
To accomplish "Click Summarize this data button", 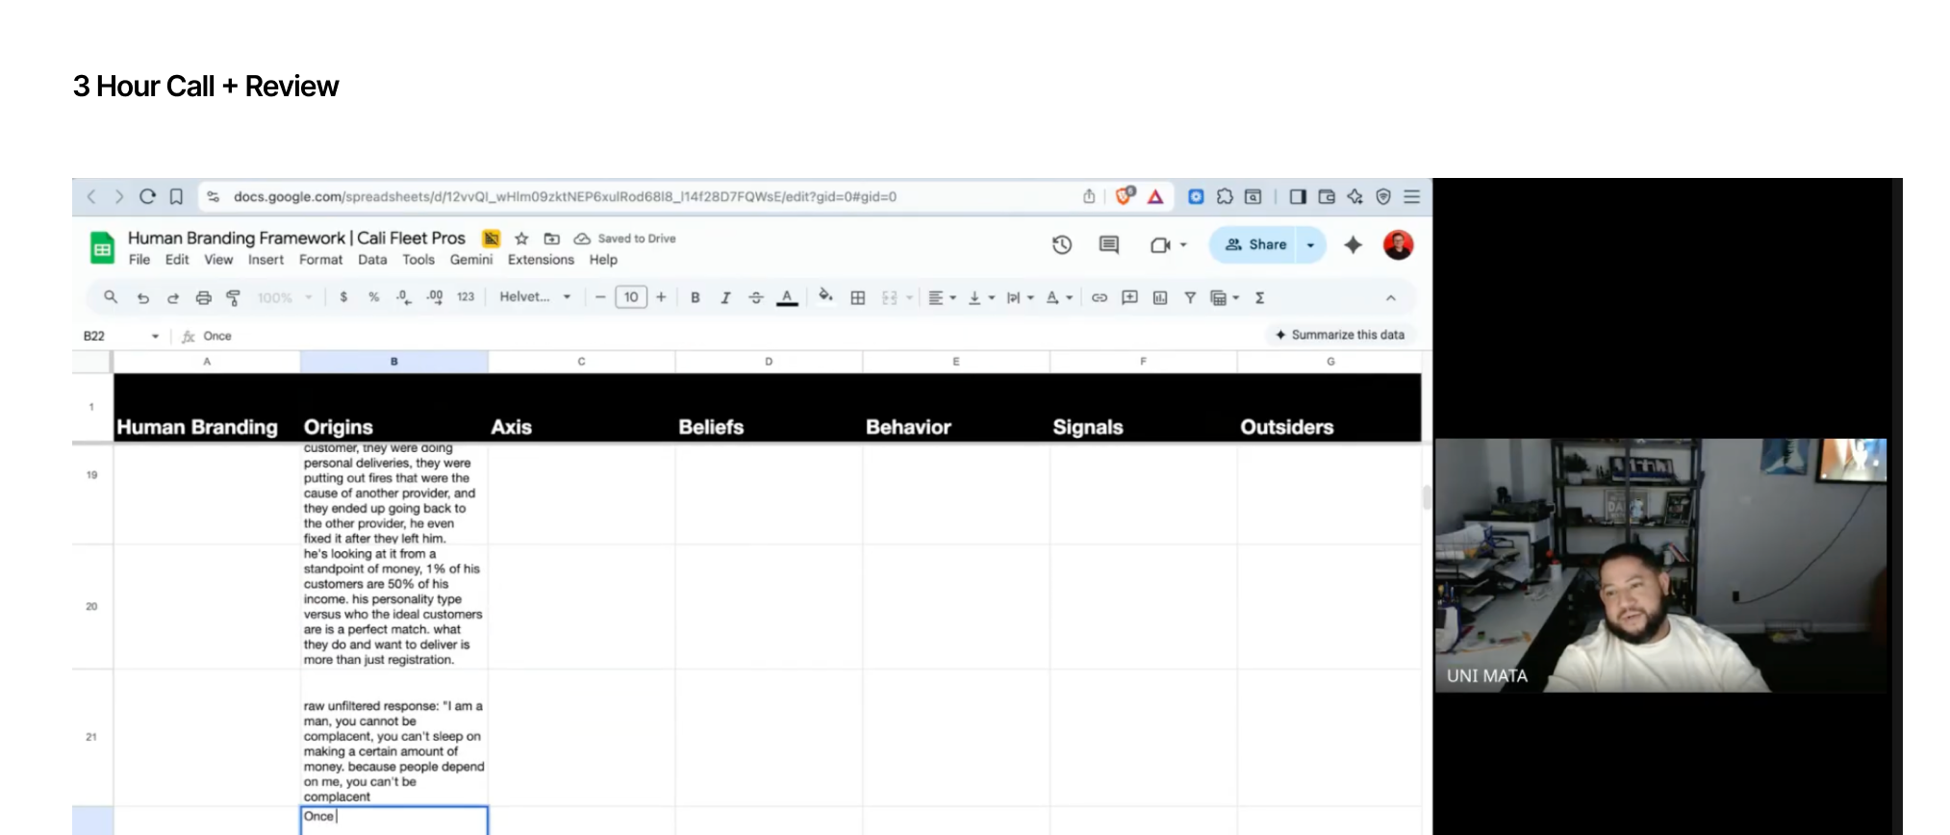I will [1339, 335].
